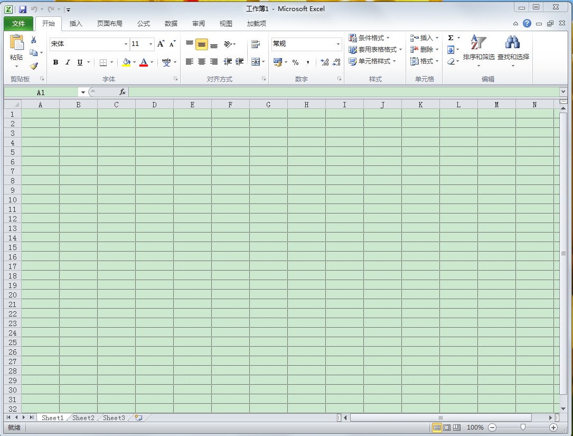The height and width of the screenshot is (436, 573).
Task: Switch to the 公式 Formulas tab
Action: (x=144, y=24)
